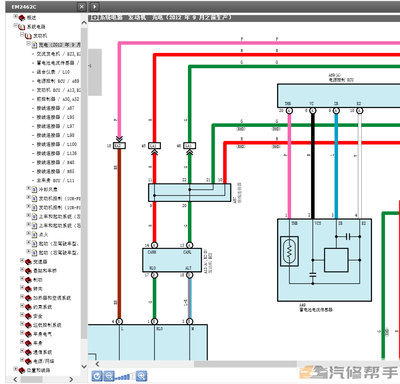Click the 点火 document icon
Viewport: 400px width, 384px height.
(x=34, y=235)
